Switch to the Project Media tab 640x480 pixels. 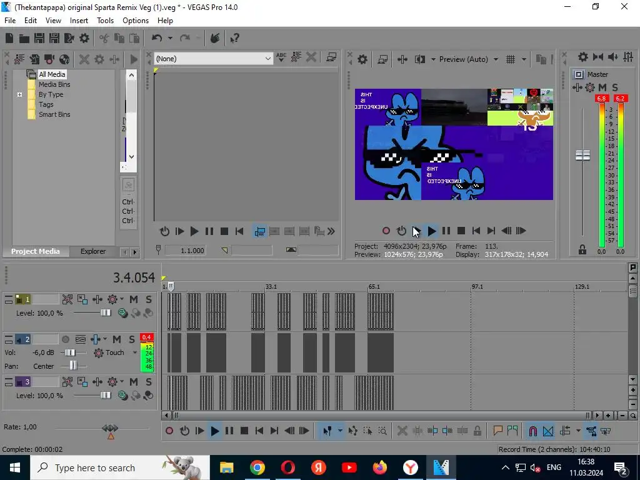[x=35, y=251]
